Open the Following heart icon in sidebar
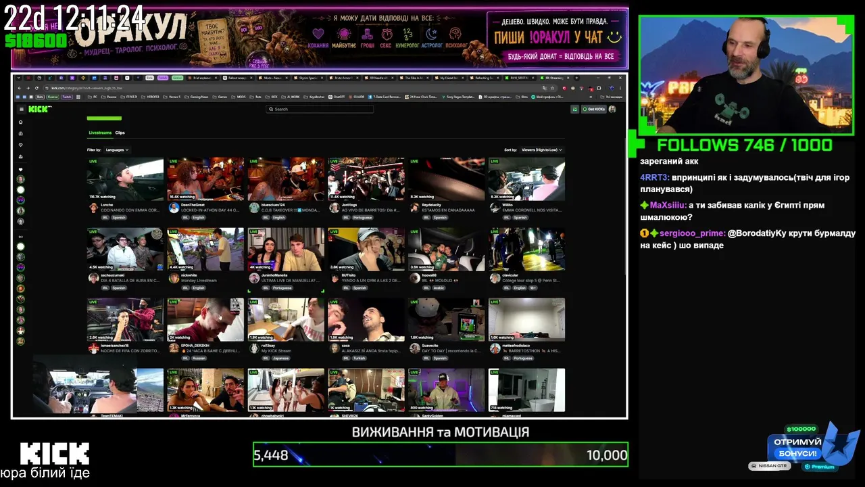Screen dimensions: 865x487 21,145
